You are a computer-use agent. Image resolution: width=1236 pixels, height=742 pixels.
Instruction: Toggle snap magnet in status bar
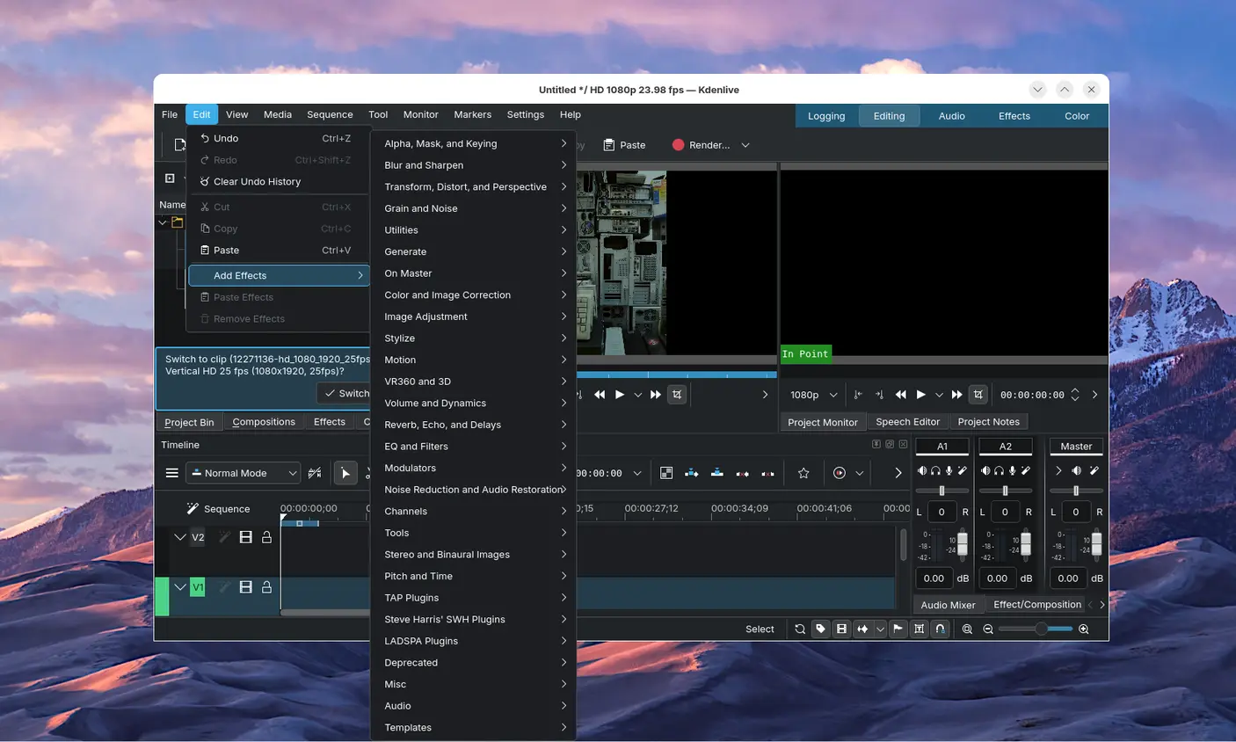(941, 629)
